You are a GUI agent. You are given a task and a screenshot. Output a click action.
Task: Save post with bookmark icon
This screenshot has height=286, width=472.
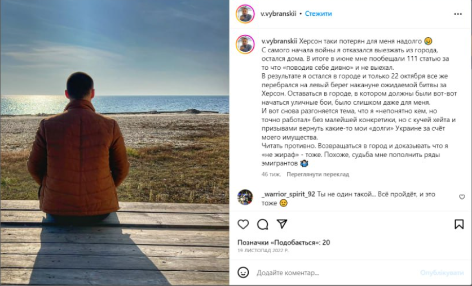[459, 224]
